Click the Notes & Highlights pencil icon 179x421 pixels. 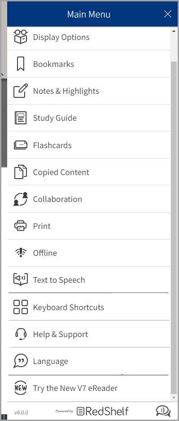point(21,91)
